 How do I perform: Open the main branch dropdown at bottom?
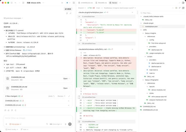[x=25, y=129]
